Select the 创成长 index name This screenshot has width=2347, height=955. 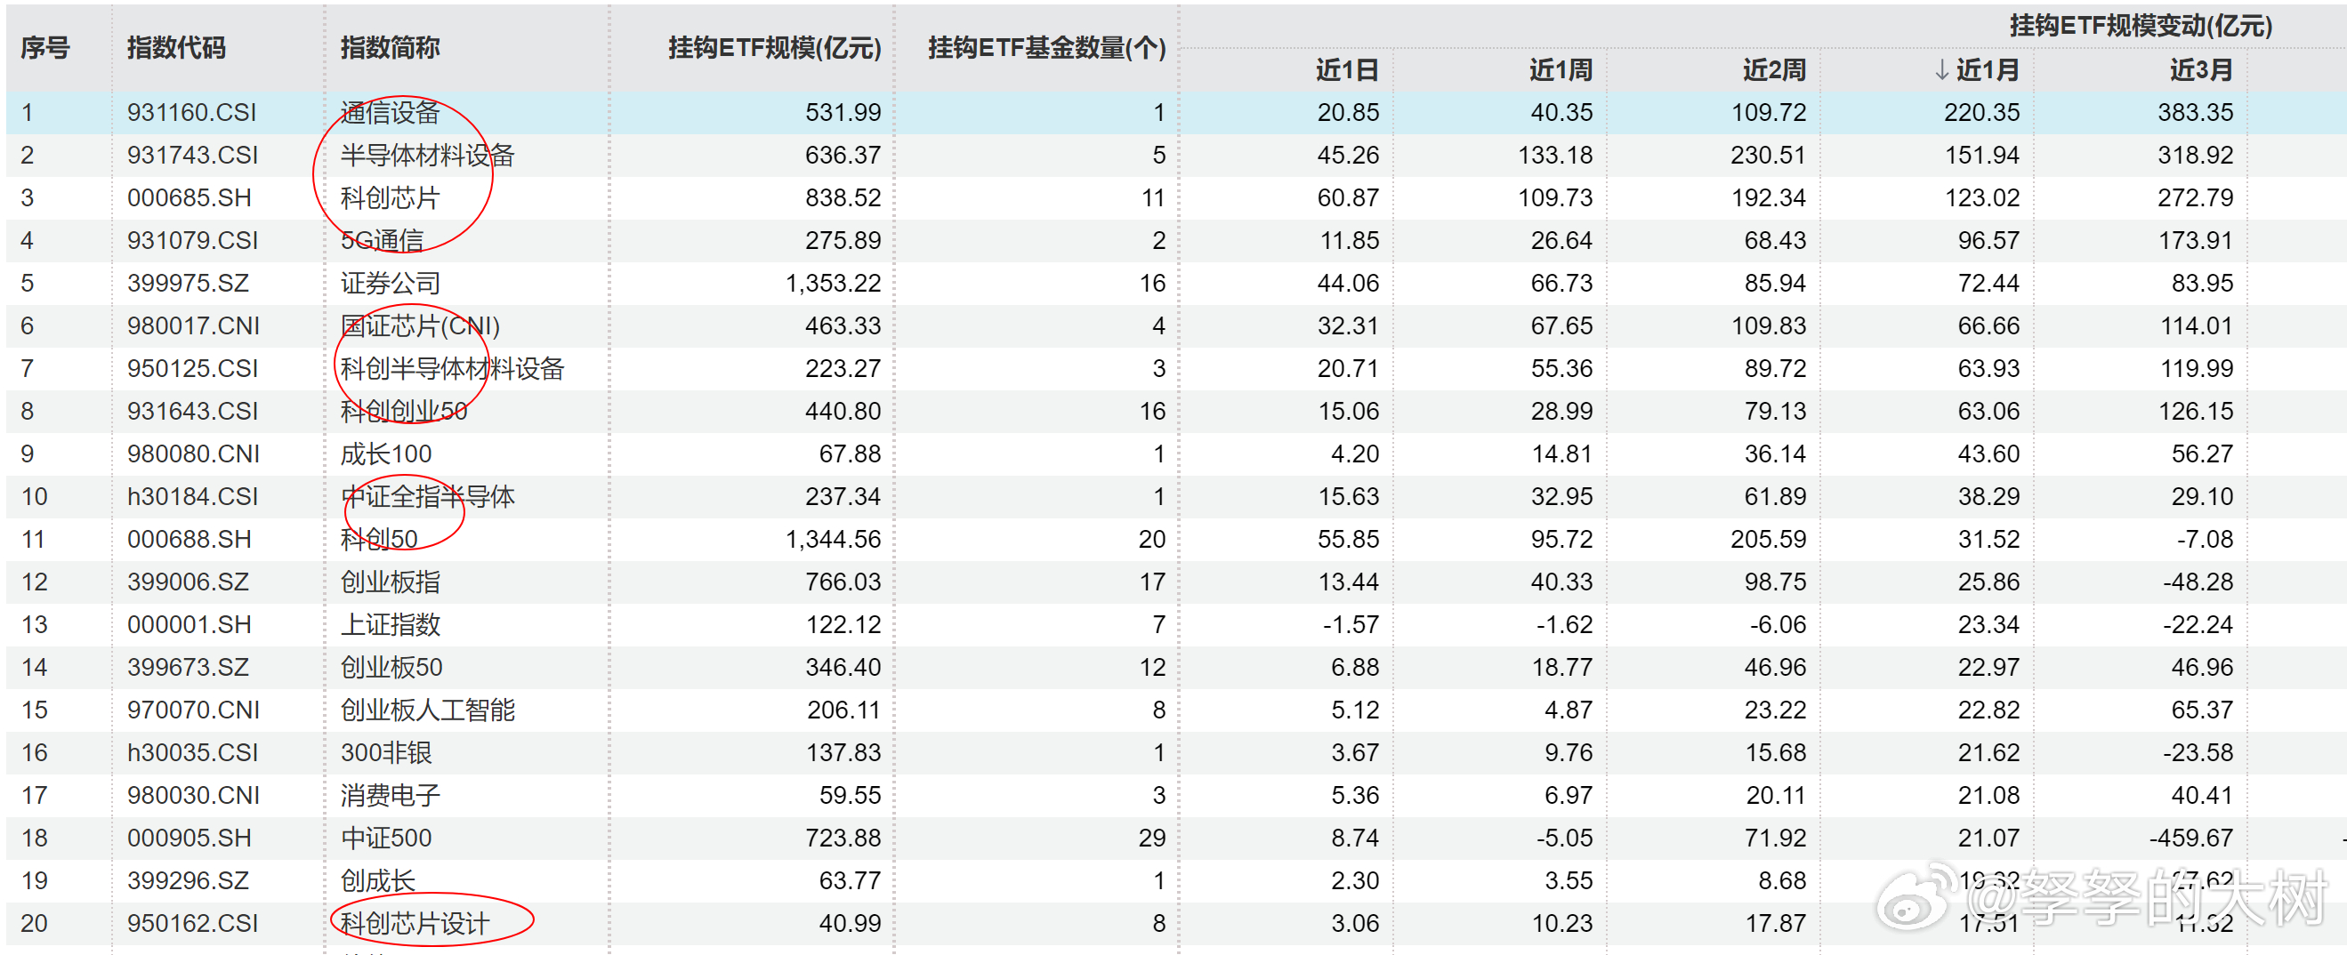[377, 880]
